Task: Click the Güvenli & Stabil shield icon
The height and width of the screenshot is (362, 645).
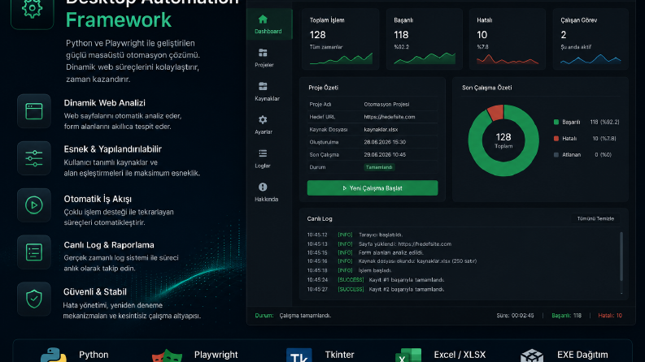Action: (34, 299)
